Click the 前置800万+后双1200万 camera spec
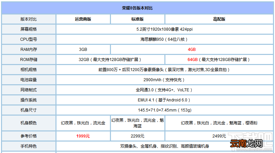The image size is (275, 153). [x=164, y=70]
